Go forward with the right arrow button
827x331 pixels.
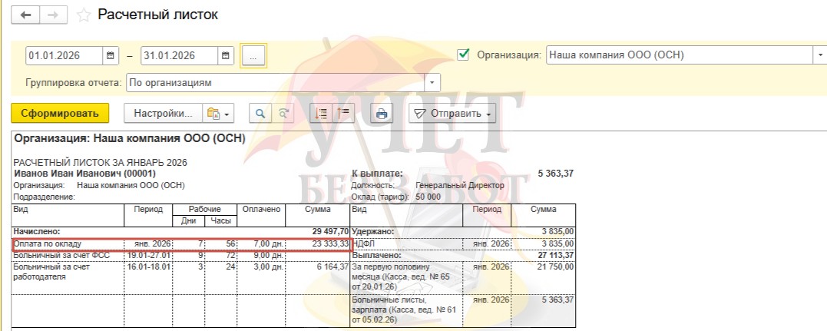pos(54,15)
